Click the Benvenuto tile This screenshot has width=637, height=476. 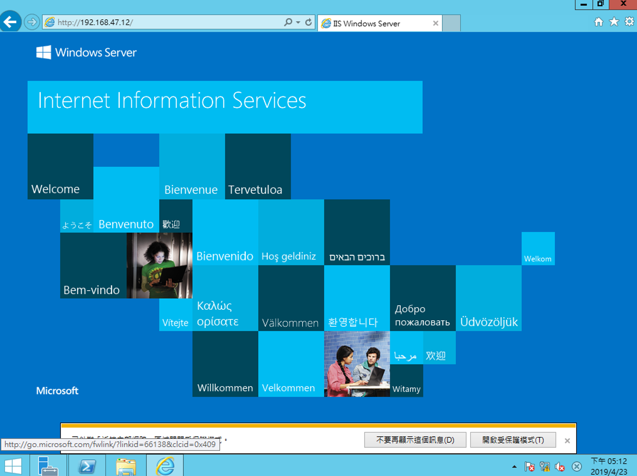pyautogui.click(x=126, y=199)
